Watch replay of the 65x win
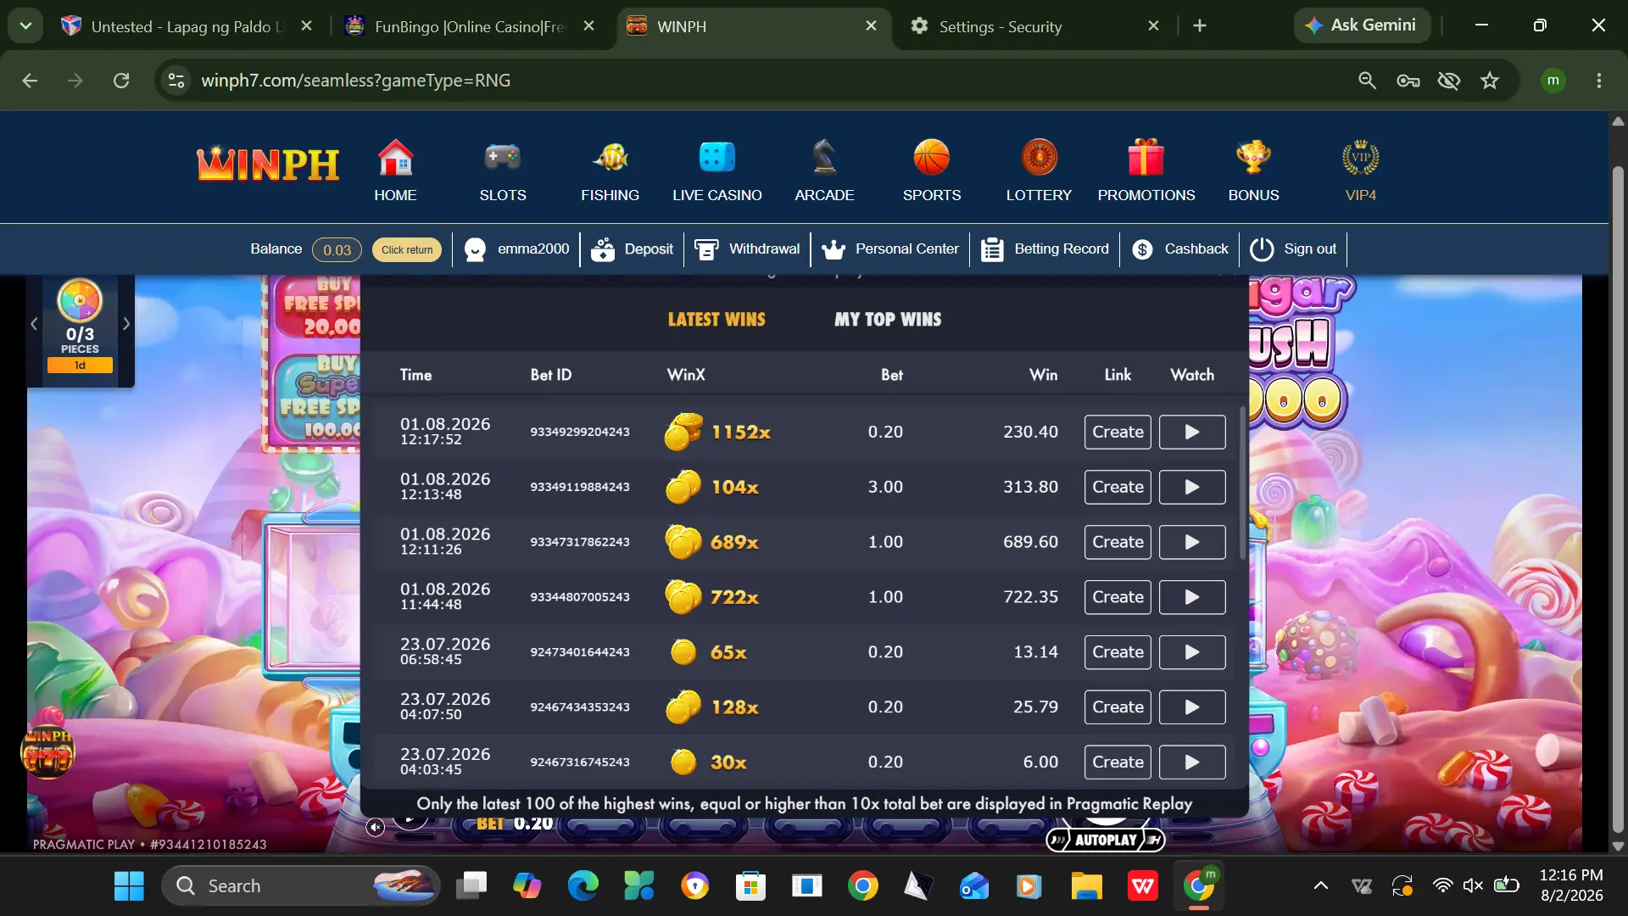Viewport: 1628px width, 916px height. [1192, 652]
